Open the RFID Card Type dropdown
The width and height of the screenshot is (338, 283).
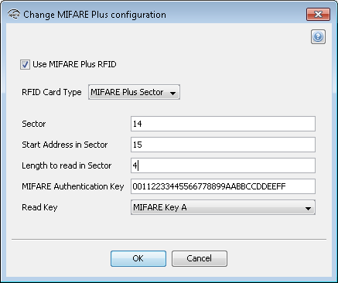click(134, 92)
